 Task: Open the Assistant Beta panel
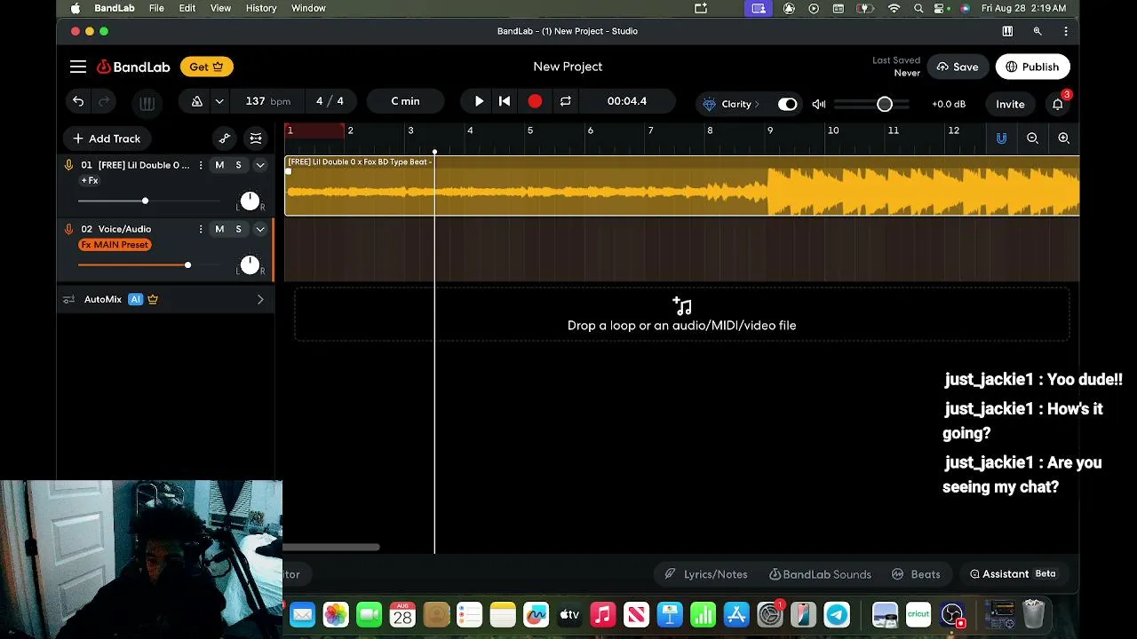1013,574
